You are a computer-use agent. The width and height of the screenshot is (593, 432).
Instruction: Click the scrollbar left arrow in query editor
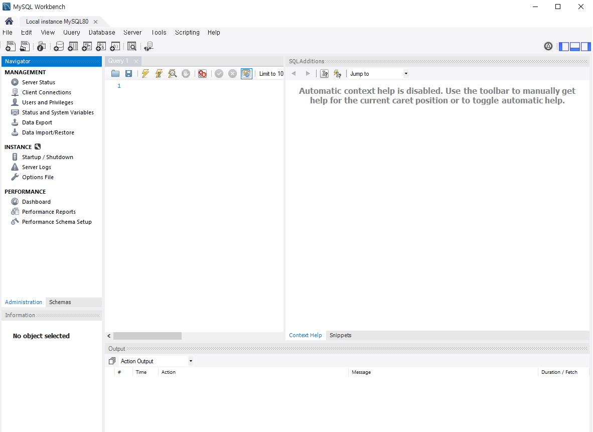coord(109,336)
